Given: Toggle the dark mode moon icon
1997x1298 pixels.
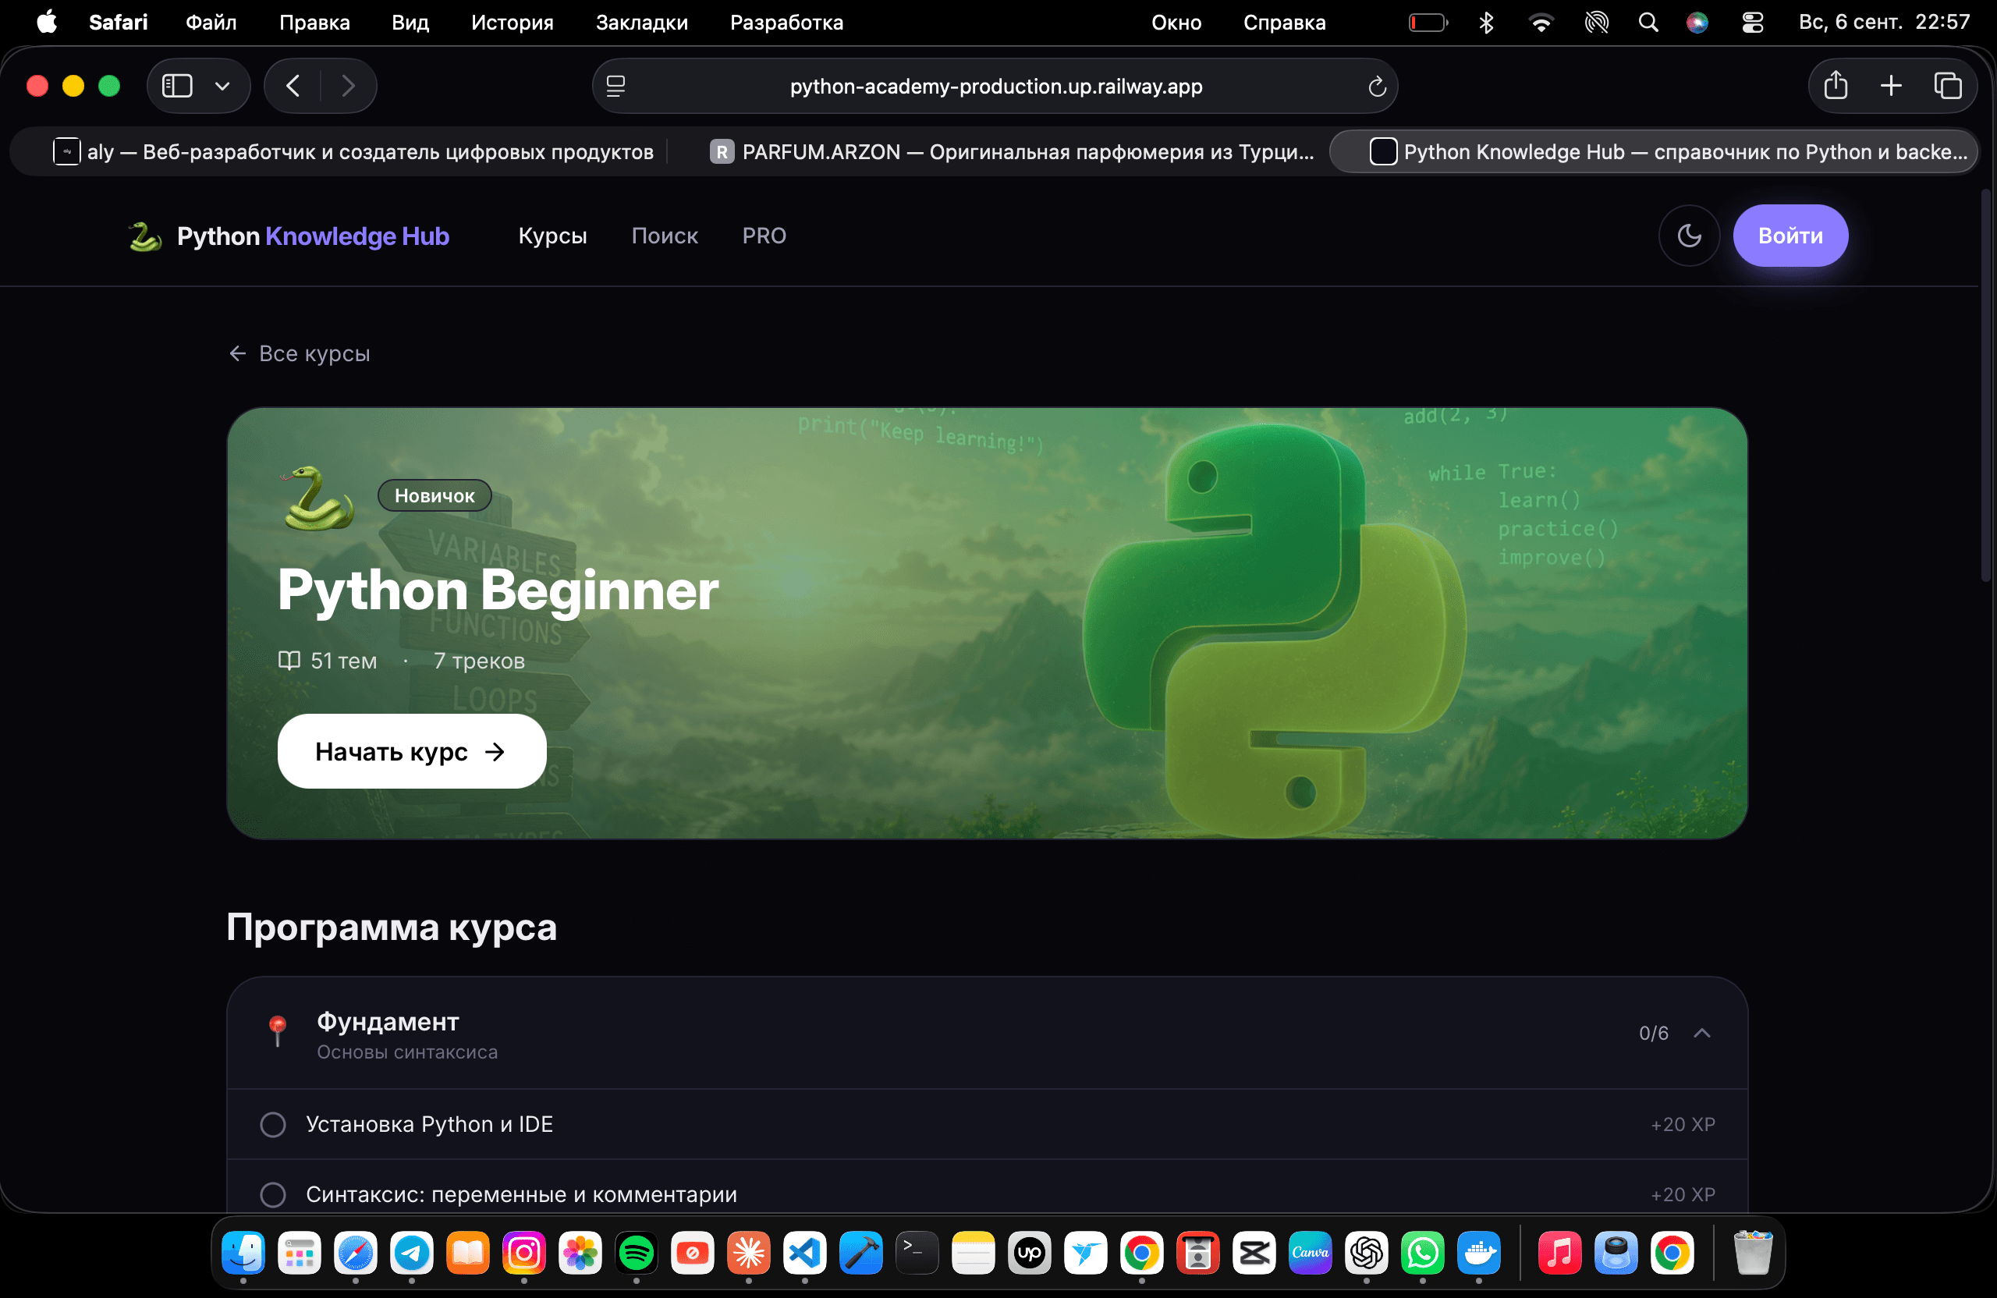Looking at the screenshot, I should pyautogui.click(x=1689, y=236).
